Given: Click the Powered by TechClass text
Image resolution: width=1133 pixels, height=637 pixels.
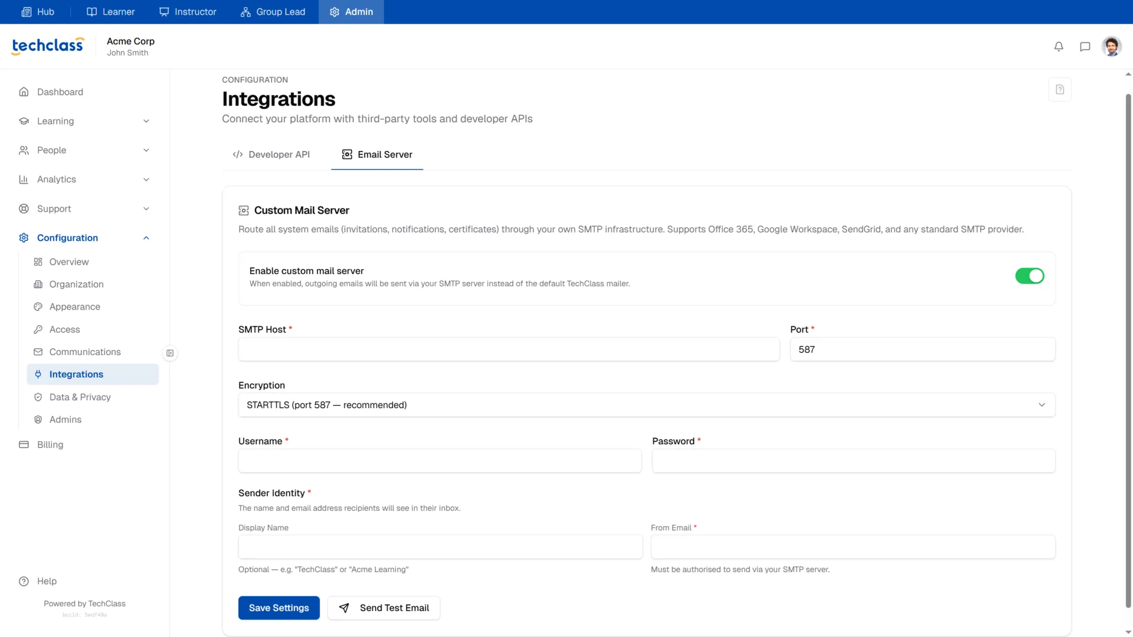Looking at the screenshot, I should [x=84, y=604].
